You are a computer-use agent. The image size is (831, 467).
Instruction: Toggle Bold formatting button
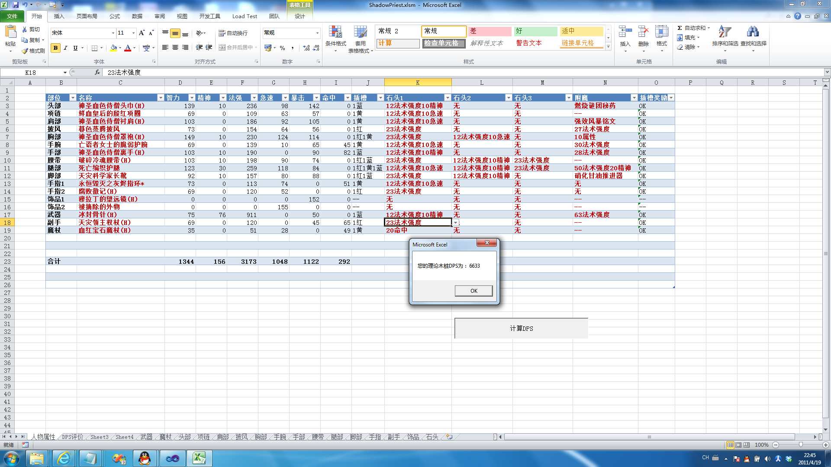click(x=55, y=48)
